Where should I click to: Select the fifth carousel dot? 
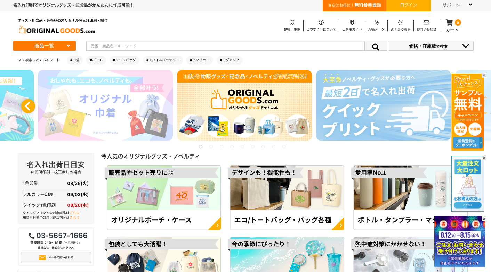tap(242, 147)
